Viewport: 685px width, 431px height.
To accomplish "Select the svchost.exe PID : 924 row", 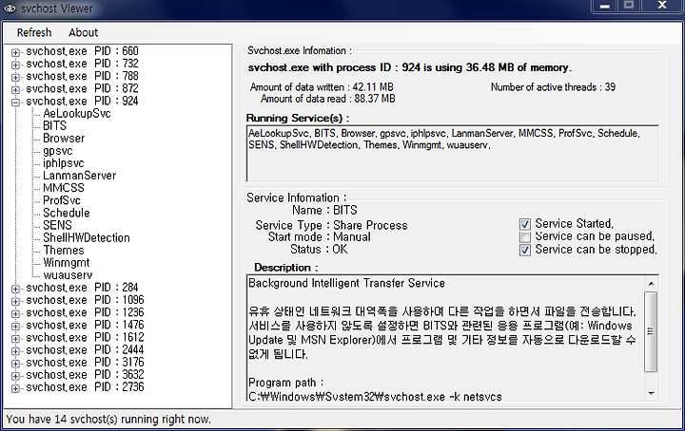I will click(x=82, y=101).
